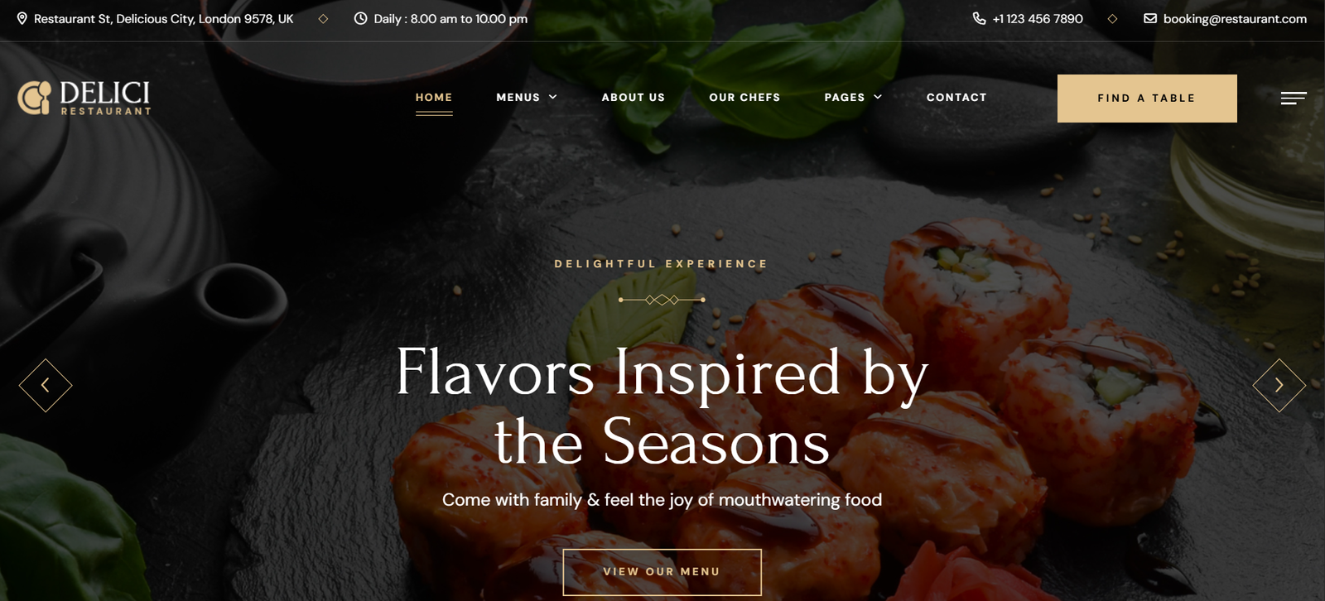Open the hamburger side menu icon
Image resolution: width=1325 pixels, height=601 pixels.
[x=1294, y=98]
